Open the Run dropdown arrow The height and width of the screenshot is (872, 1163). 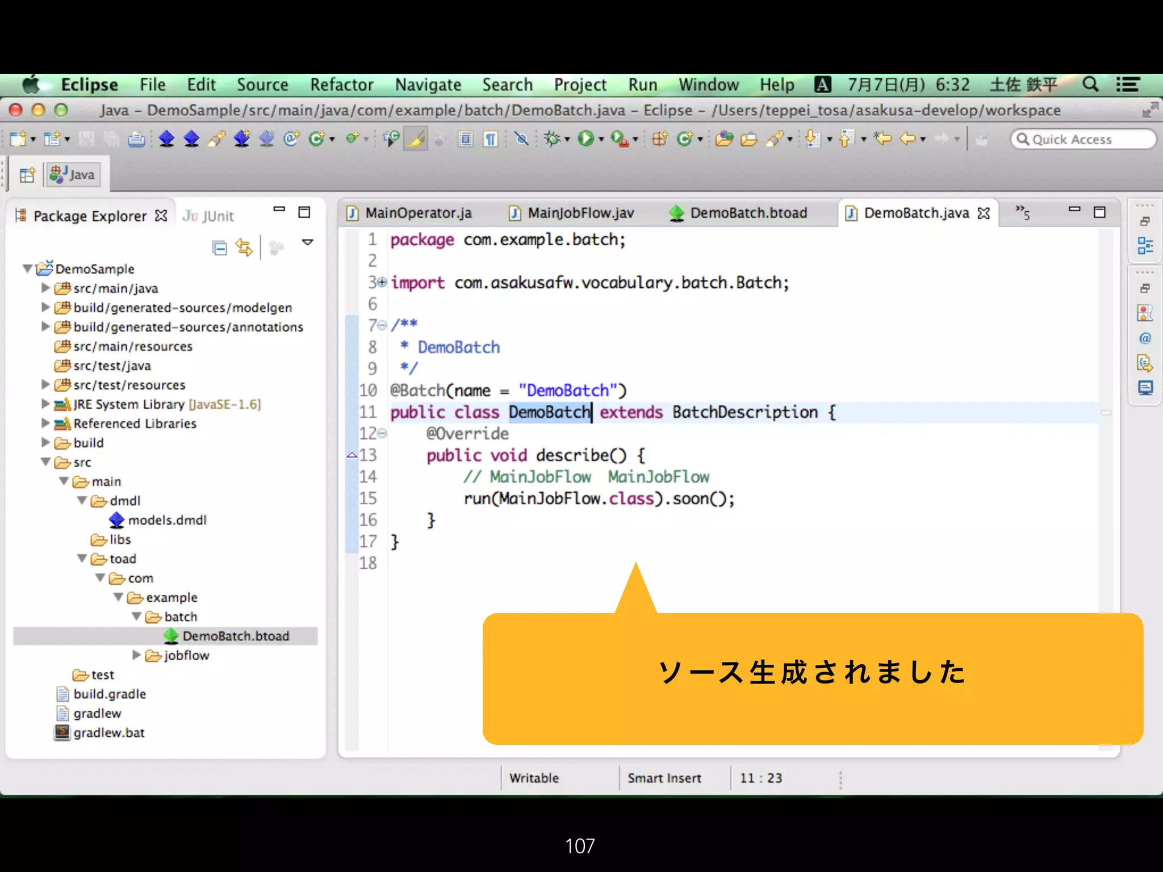tap(601, 140)
